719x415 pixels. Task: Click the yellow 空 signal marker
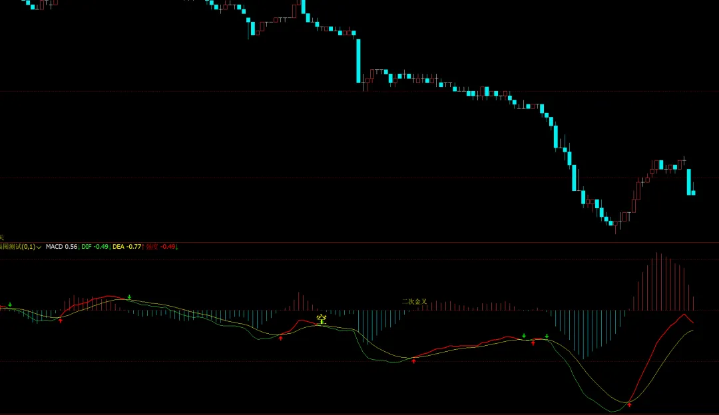[322, 319]
